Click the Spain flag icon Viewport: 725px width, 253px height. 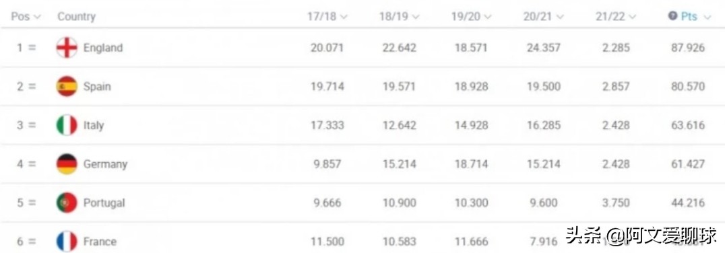(x=67, y=86)
